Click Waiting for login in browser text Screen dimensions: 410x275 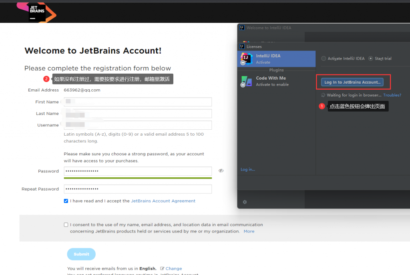pos(354,95)
